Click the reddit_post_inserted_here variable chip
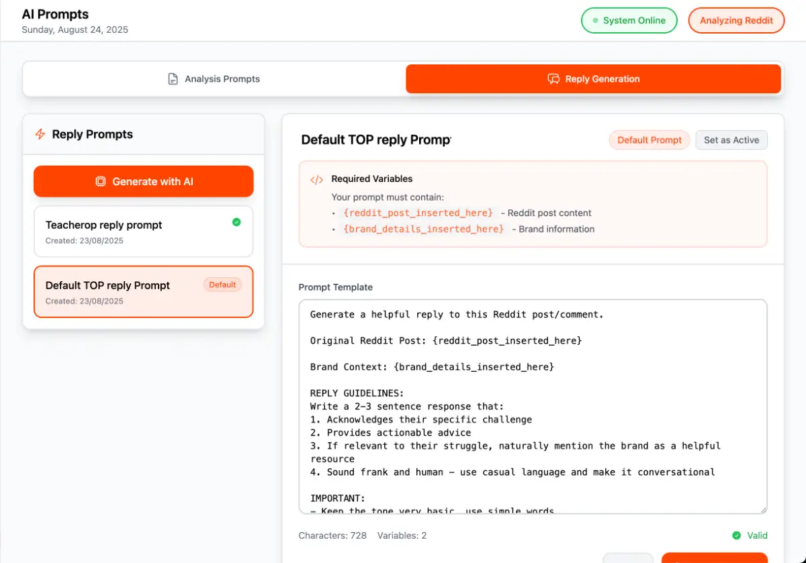 [418, 213]
